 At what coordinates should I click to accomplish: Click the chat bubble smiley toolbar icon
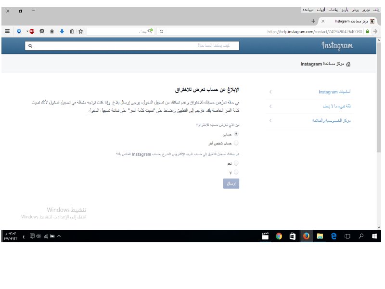(42, 31)
